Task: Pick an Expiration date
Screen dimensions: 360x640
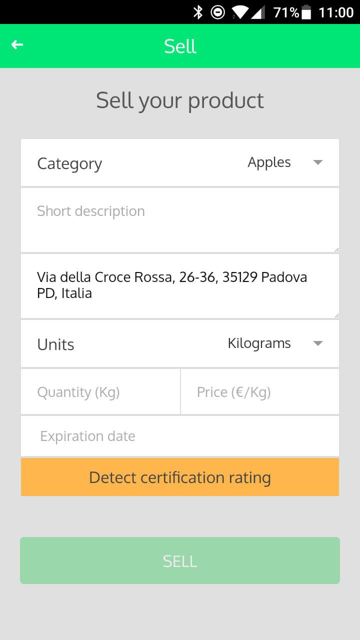Action: click(180, 436)
